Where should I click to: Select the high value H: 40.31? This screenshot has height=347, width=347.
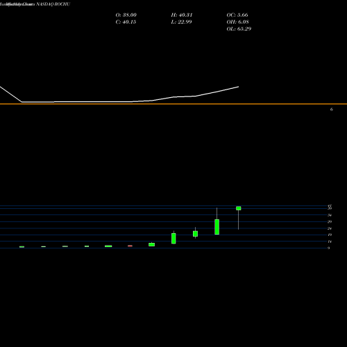coord(182,15)
